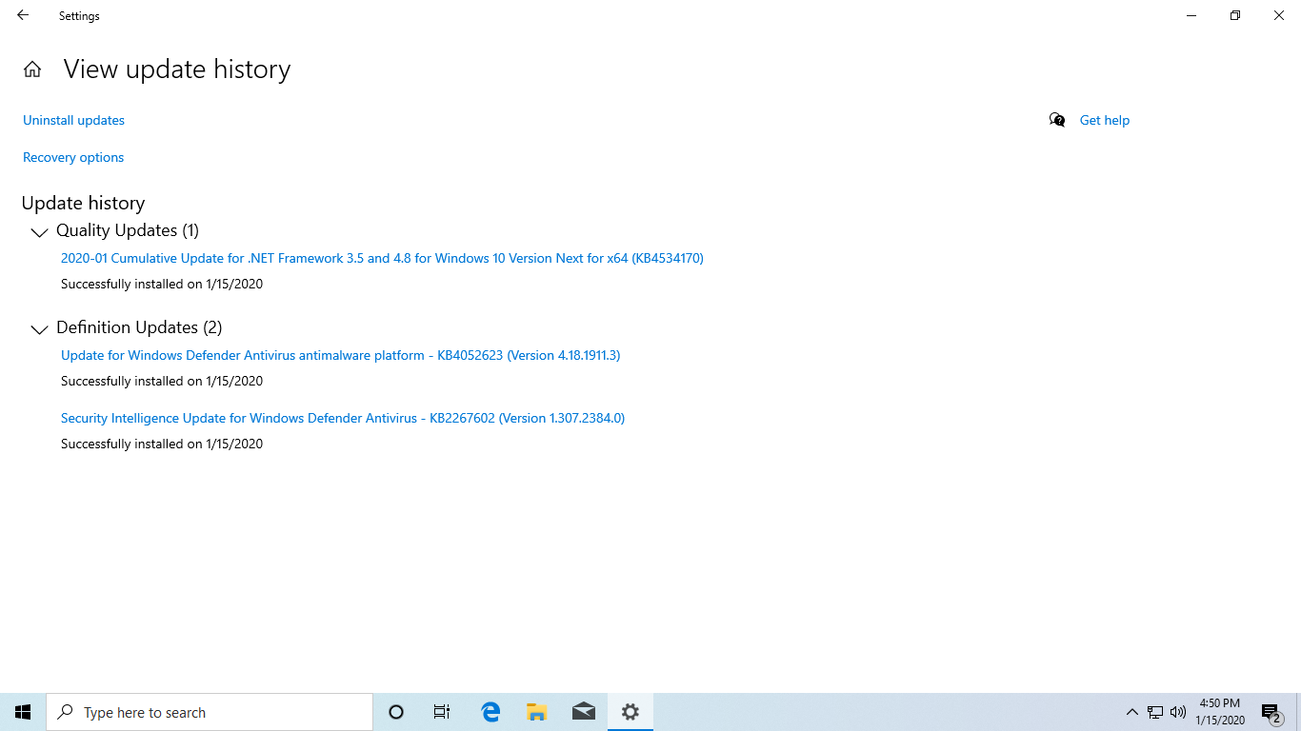Open File Explorer from taskbar

pyautogui.click(x=537, y=712)
